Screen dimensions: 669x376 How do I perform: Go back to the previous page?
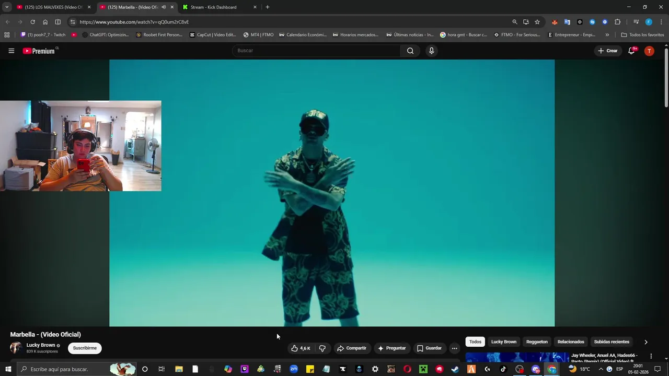[7, 22]
